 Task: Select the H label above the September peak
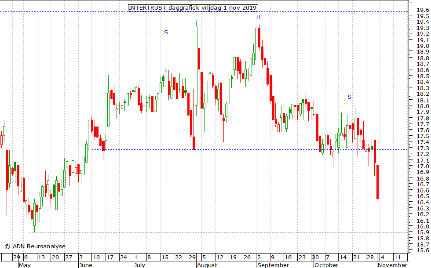pos(258,17)
